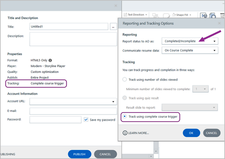
Task: Select Track using quiz result radio
Action: click(x=125, y=98)
